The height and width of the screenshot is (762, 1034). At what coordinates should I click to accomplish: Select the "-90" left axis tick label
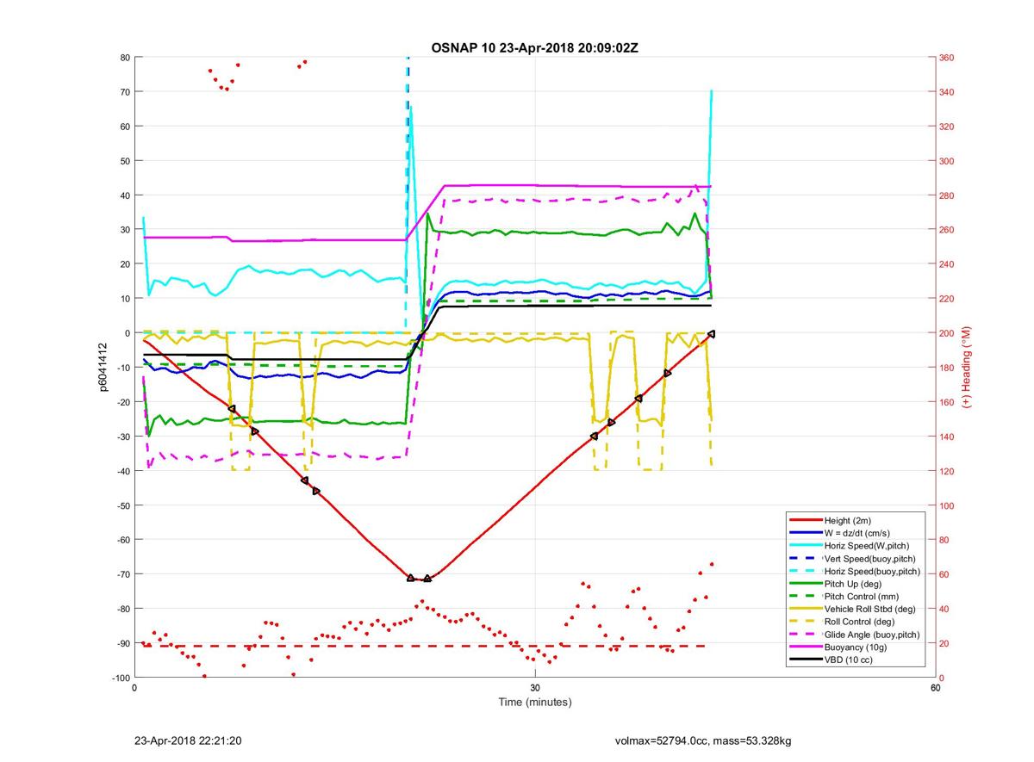click(121, 643)
